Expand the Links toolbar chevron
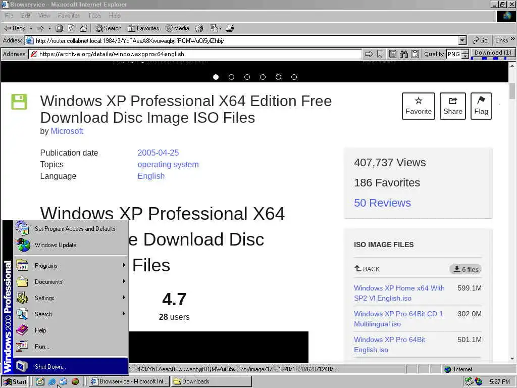The image size is (517, 388). click(513, 39)
